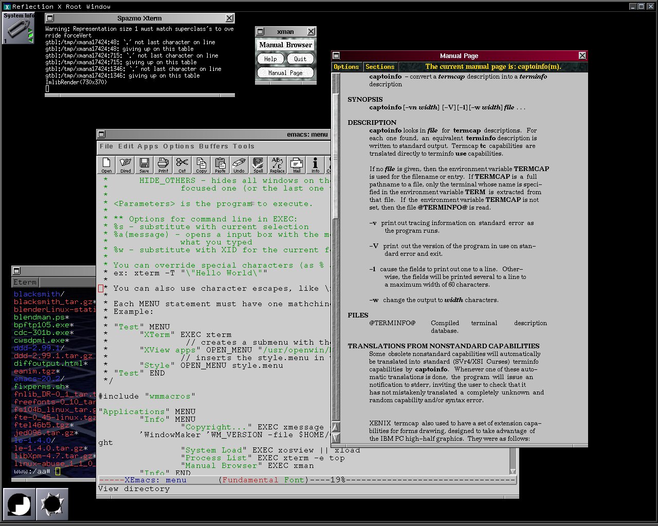Click the 'SYNOPSIS' heading in Manual Page
Viewport: 658px width, 526px height.
tap(365, 100)
